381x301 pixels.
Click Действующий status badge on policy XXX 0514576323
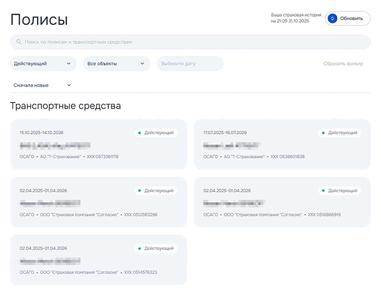[156, 248]
